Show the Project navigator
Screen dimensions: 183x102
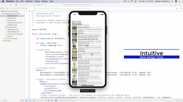click(x=1, y=8)
